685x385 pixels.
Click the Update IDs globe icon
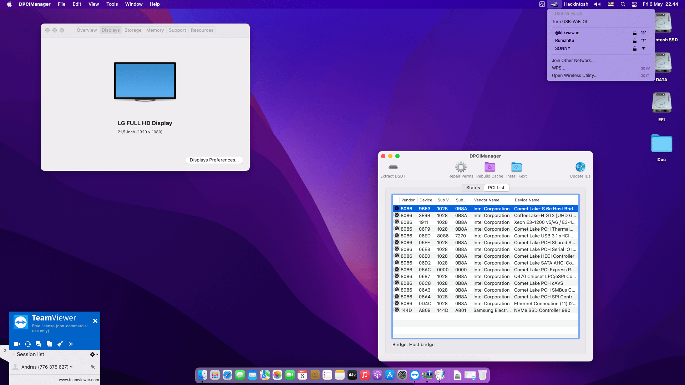coord(580,167)
